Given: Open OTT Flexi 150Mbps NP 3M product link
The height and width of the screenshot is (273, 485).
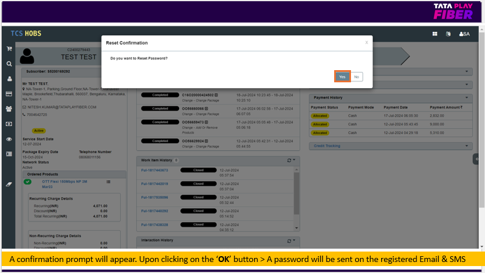Looking at the screenshot, I should point(64,184).
